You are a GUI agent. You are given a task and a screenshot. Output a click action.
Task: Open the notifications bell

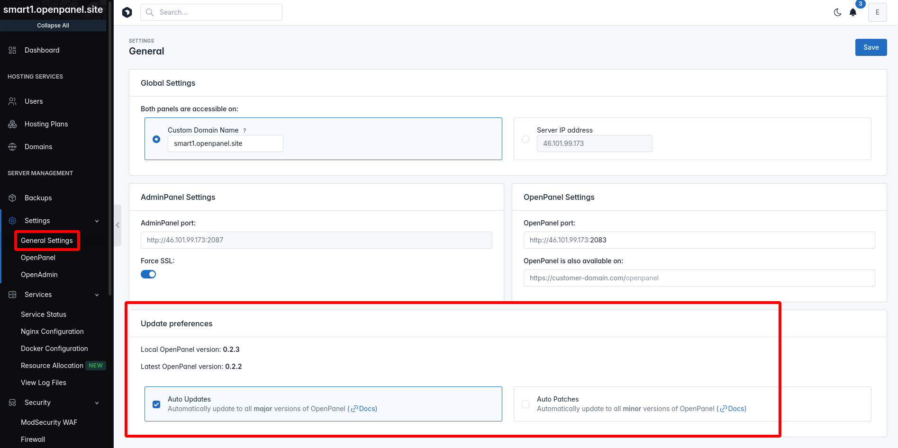coord(853,12)
